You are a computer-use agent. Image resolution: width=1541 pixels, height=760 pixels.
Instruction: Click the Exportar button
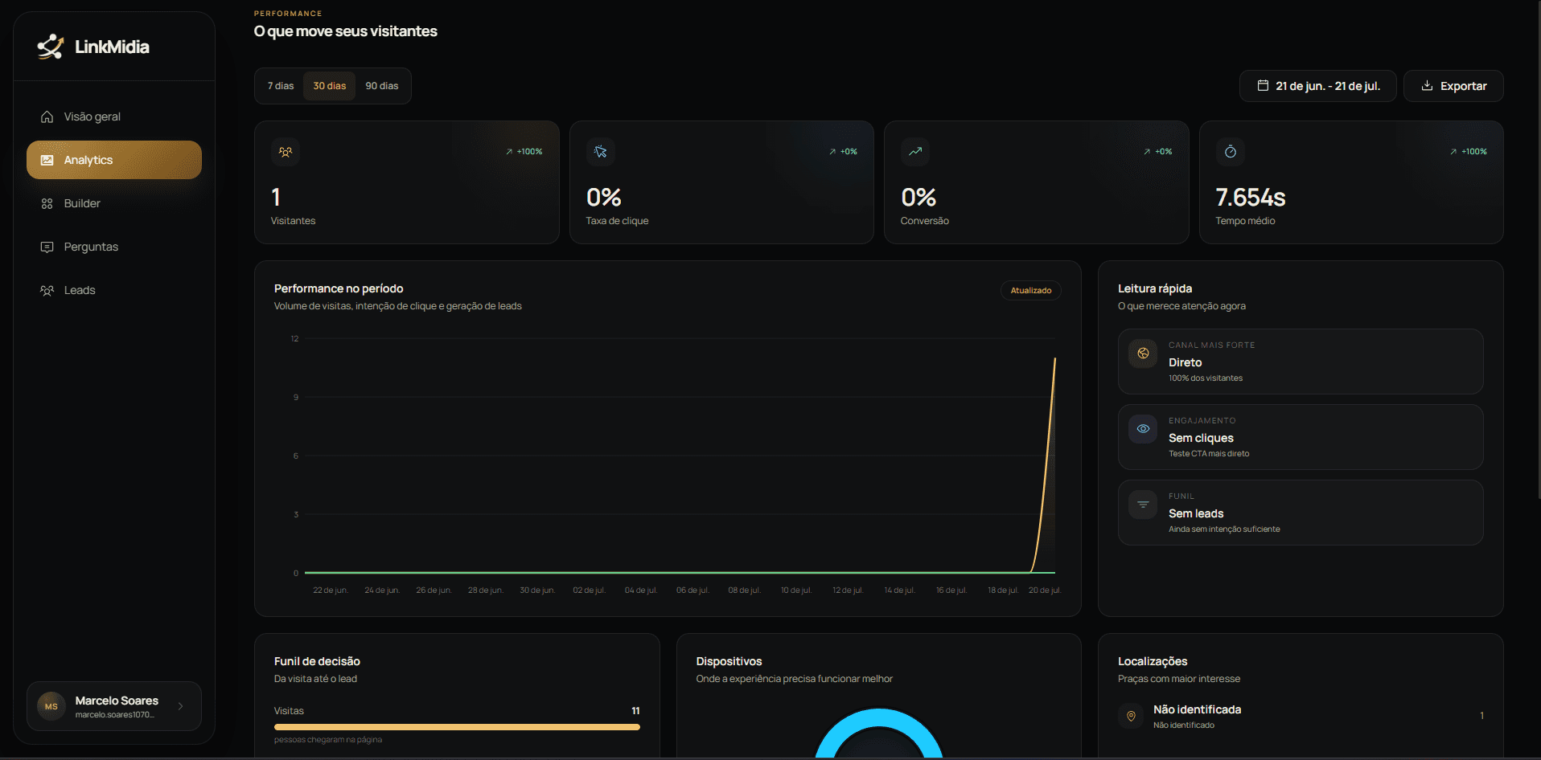1453,86
